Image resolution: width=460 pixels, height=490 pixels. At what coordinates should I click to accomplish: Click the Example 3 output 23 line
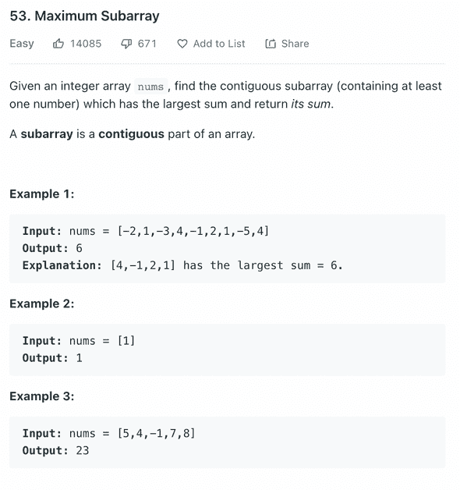pyautogui.click(x=55, y=451)
